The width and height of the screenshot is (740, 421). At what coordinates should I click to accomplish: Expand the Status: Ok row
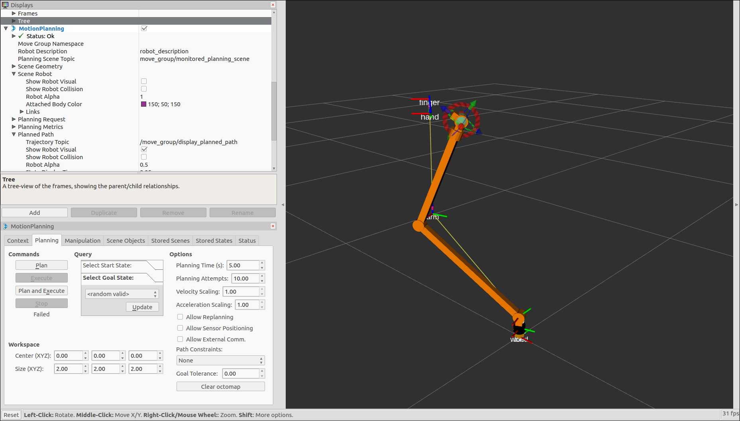tap(14, 36)
